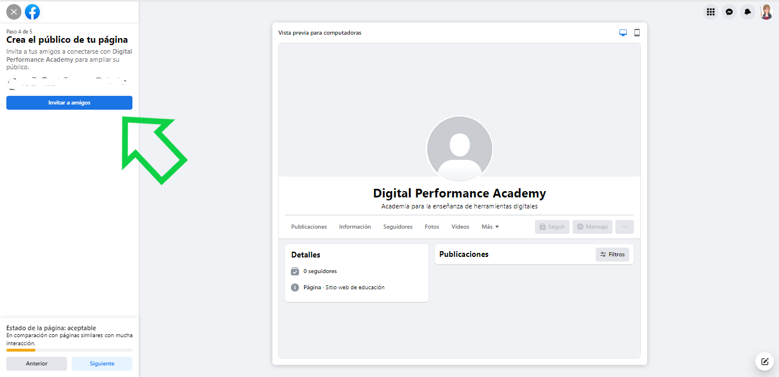Click the Detalles heading

(306, 255)
